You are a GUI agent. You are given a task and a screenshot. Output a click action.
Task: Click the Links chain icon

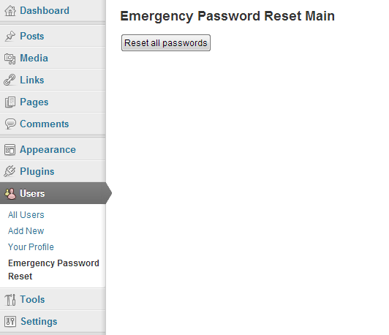click(10, 80)
